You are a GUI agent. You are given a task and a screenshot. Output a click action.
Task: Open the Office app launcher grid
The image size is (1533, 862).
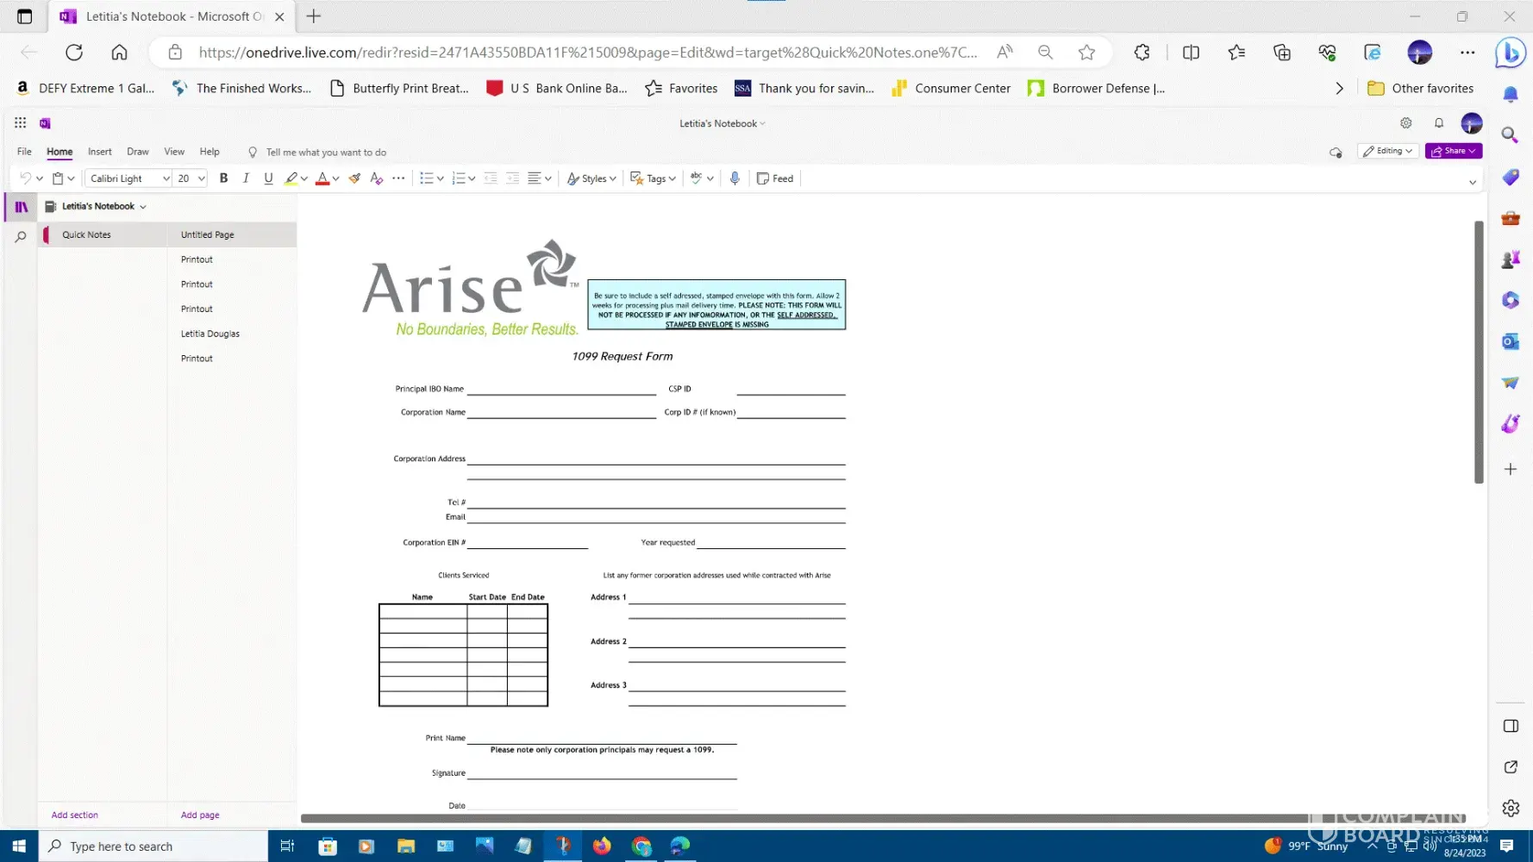click(21, 123)
